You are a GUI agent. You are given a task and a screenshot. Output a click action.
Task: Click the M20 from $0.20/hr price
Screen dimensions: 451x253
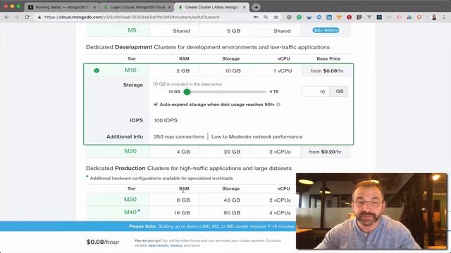pos(326,152)
